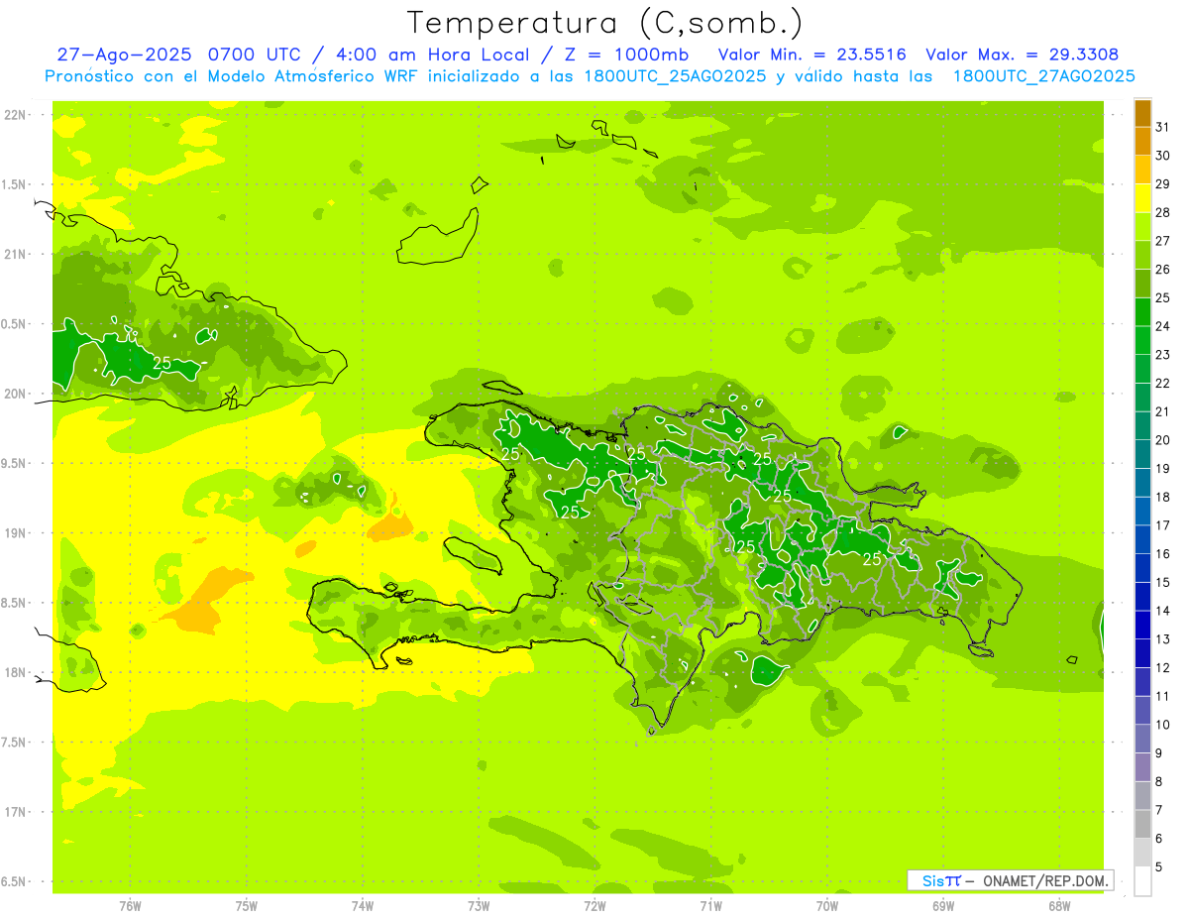
Task: Select the "Z = 1000mb" level label
Action: [624, 55]
